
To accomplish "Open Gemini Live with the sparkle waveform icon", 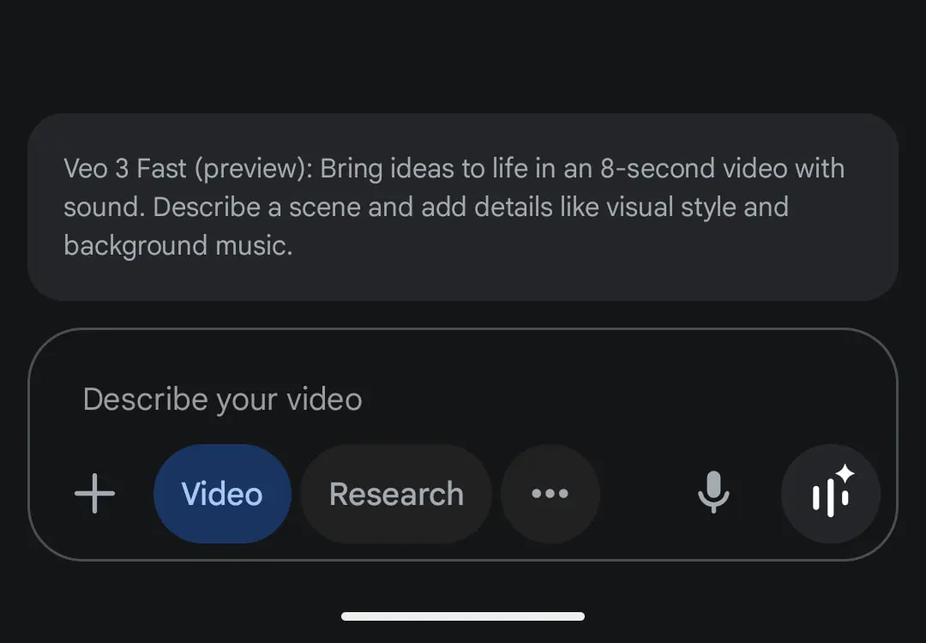I will [830, 494].
